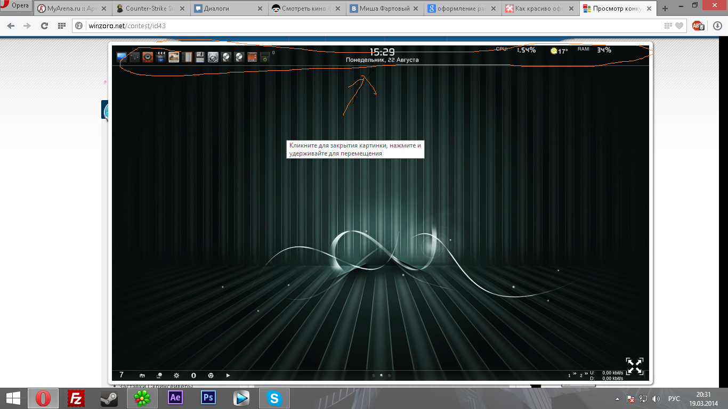The height and width of the screenshot is (409, 728).
Task: Switch to the Как красиво оформить tab
Action: point(540,9)
